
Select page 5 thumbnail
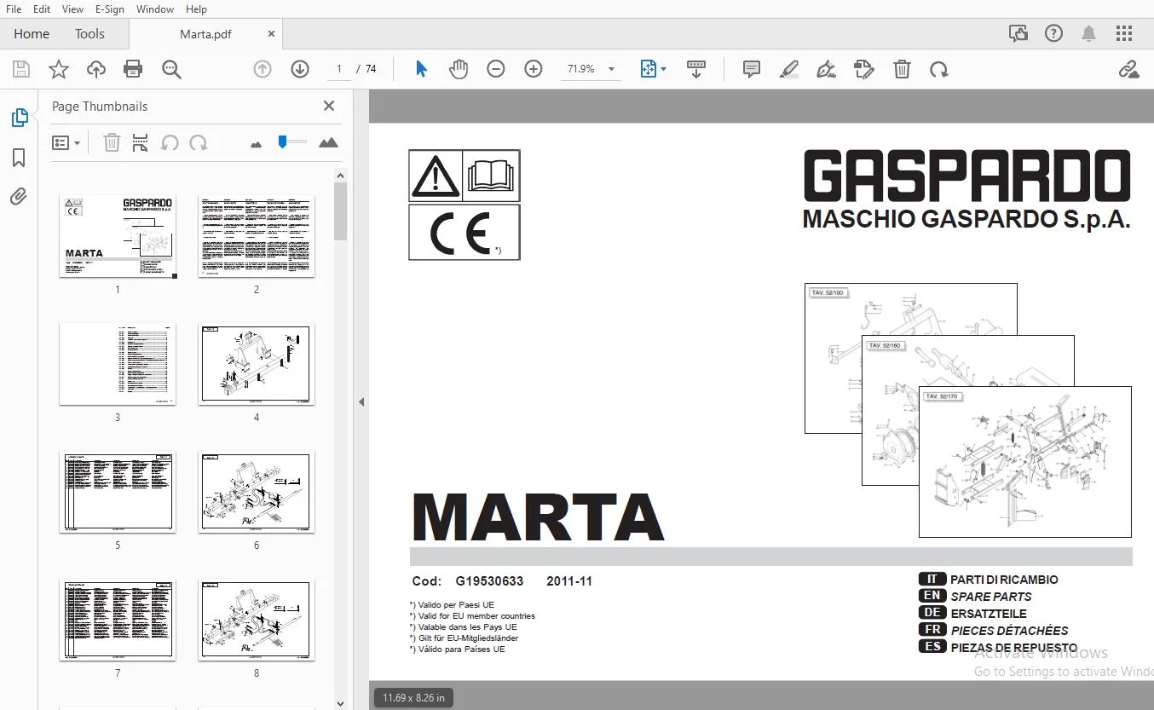click(118, 492)
